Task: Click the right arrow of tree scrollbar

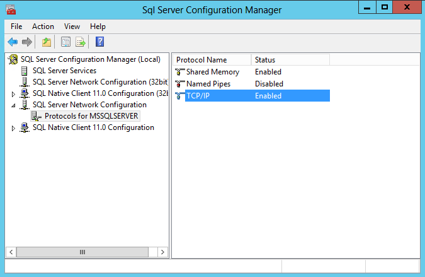Action: coord(162,252)
